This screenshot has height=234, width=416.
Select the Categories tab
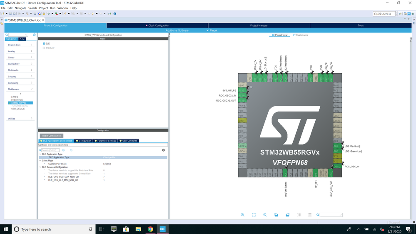[x=11, y=39]
